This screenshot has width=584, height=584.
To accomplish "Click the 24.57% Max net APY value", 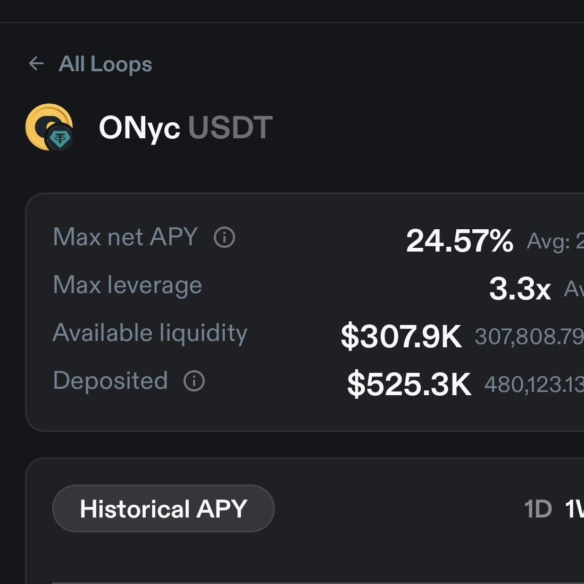I will (460, 240).
